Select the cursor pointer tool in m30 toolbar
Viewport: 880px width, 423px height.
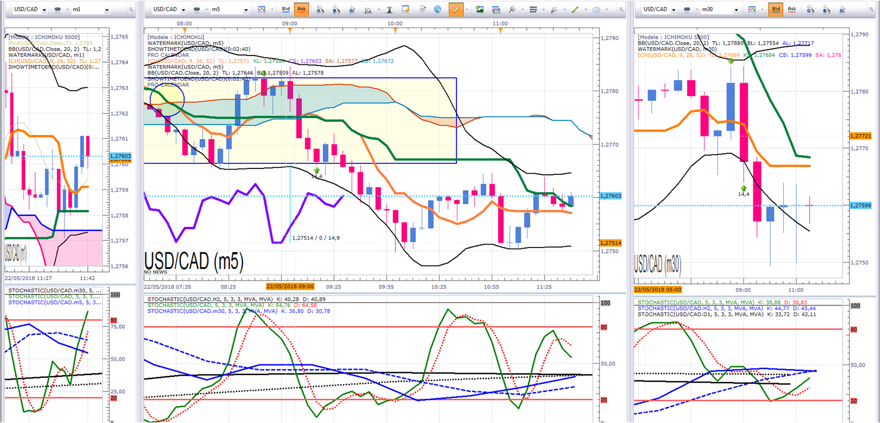coord(843,9)
